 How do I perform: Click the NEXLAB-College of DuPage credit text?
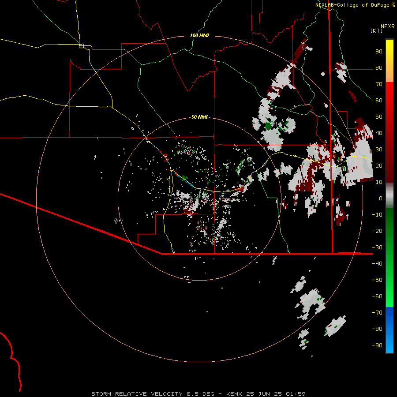coord(352,5)
